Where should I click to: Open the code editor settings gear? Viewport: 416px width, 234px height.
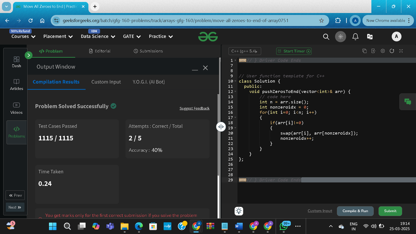point(383,51)
